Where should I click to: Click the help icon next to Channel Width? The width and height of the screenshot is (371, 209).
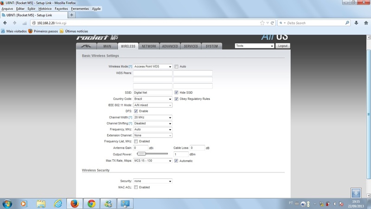[130, 118]
